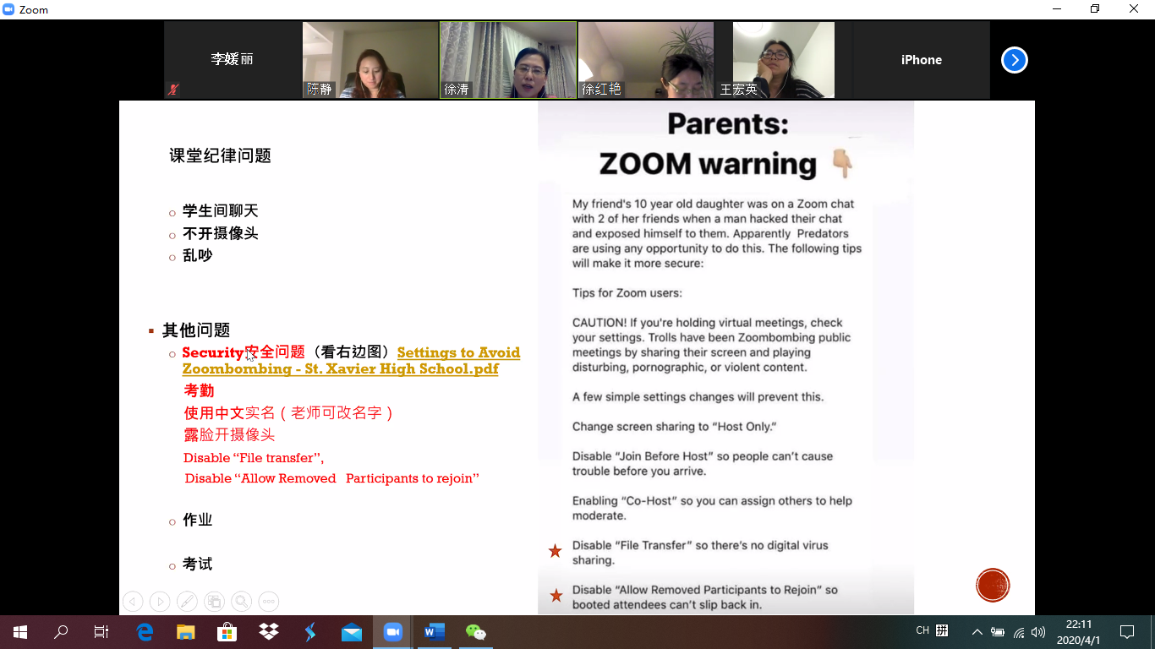Screen dimensions: 1155x649
Task: Click the 不开摄像头 bullet text
Action: [220, 233]
